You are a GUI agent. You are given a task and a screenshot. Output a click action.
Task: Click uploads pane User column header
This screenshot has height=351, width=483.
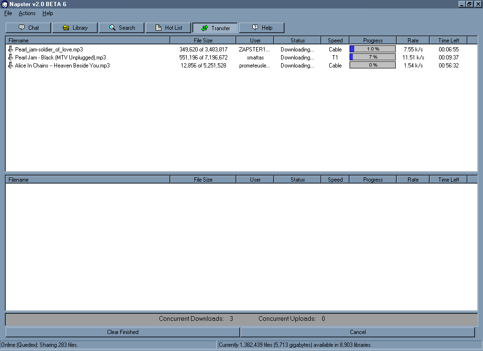coord(255,180)
